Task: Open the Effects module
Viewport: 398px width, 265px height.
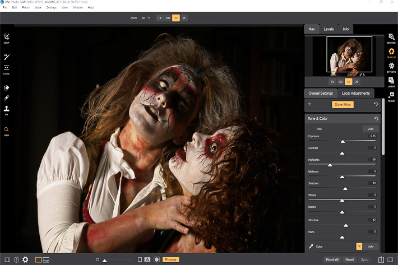Action: point(391,68)
